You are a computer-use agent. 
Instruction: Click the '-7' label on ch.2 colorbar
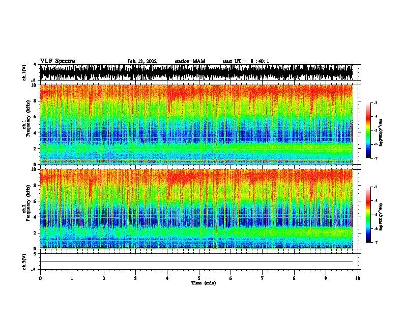pyautogui.click(x=376, y=242)
